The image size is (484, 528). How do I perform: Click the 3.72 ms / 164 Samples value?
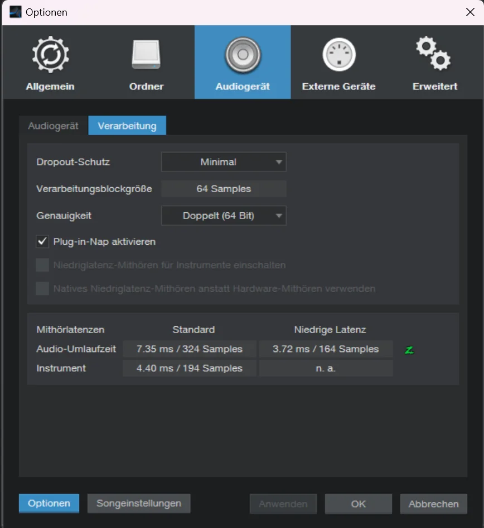[x=326, y=349]
